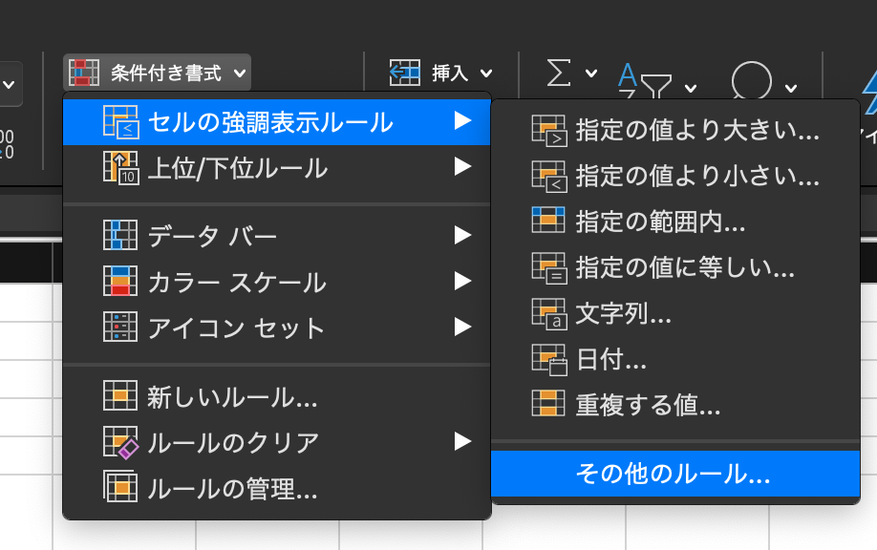Click the 日付 calendar icon

(549, 360)
